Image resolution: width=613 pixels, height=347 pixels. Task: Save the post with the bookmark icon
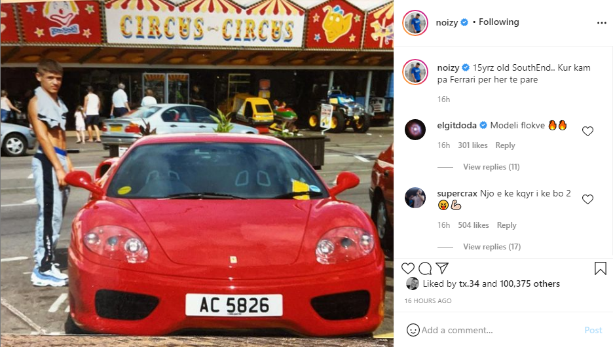point(600,268)
